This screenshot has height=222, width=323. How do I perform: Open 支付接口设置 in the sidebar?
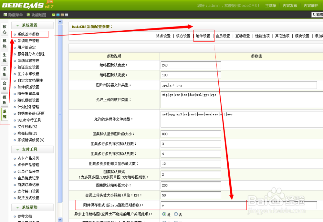coord(28,191)
